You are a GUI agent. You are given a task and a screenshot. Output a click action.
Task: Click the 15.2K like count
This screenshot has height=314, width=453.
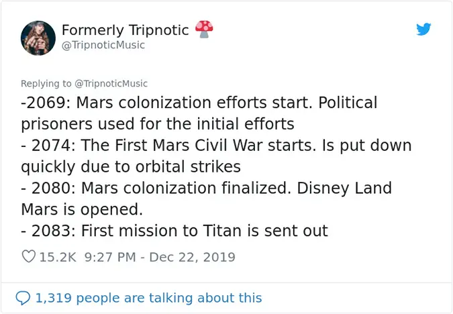tap(59, 257)
